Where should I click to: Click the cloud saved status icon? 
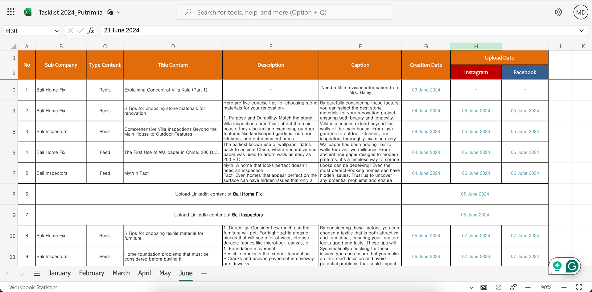point(110,12)
